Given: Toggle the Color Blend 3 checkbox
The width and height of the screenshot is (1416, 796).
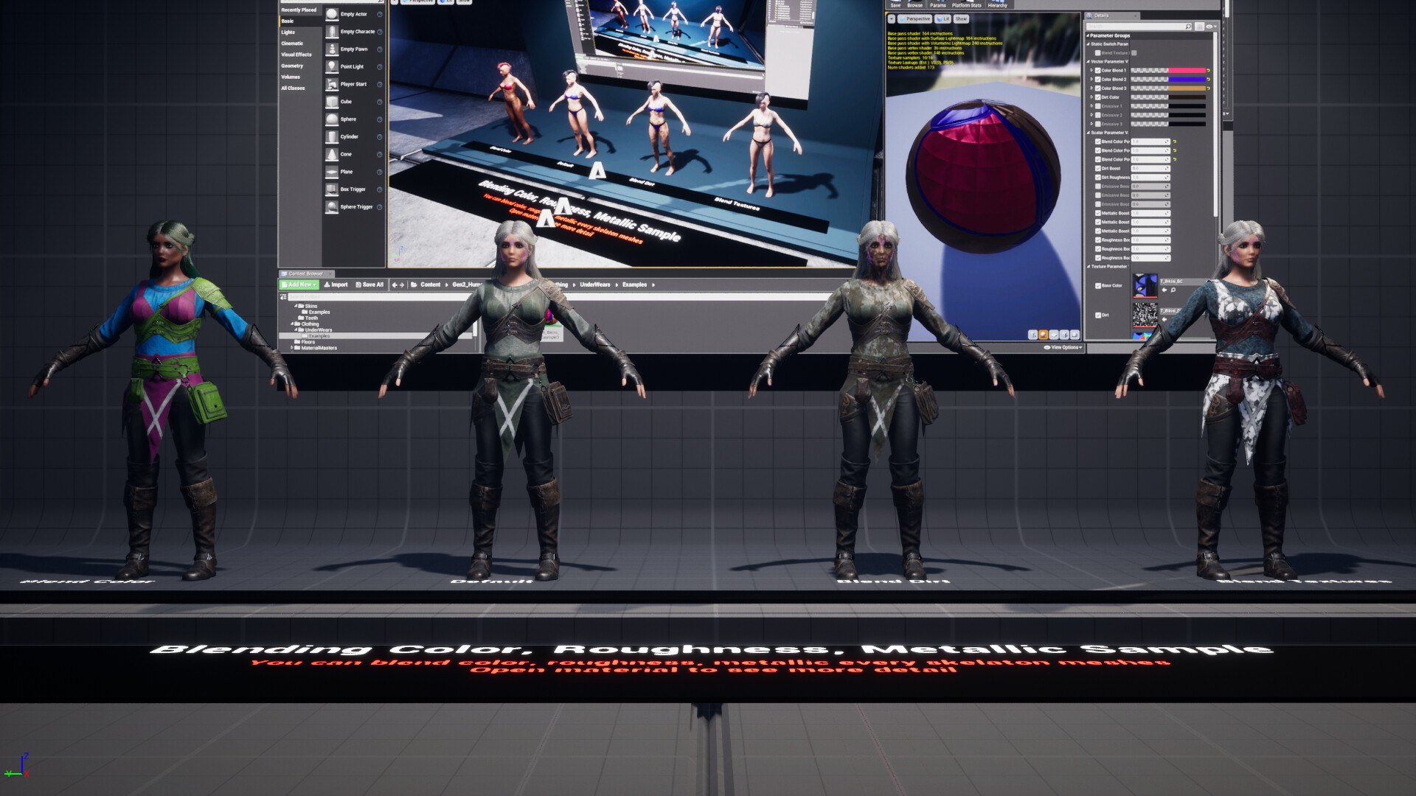Looking at the screenshot, I should [1097, 88].
